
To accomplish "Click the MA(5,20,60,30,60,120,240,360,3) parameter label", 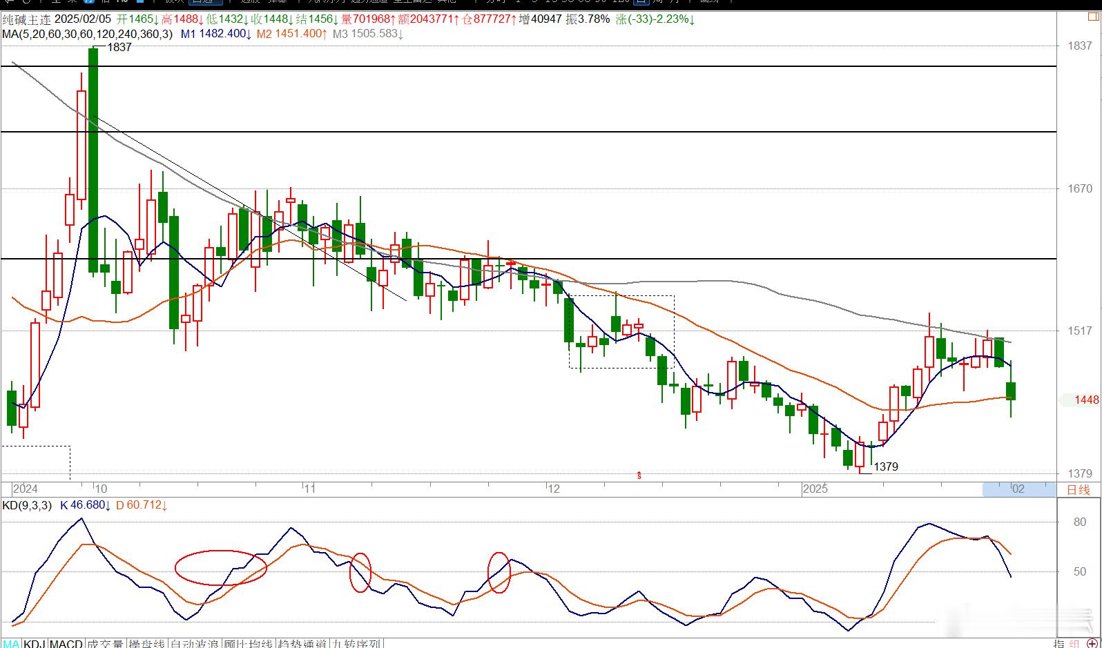I will 87,33.
